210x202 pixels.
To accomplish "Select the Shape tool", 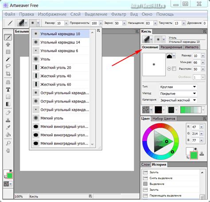I will 8,97.
